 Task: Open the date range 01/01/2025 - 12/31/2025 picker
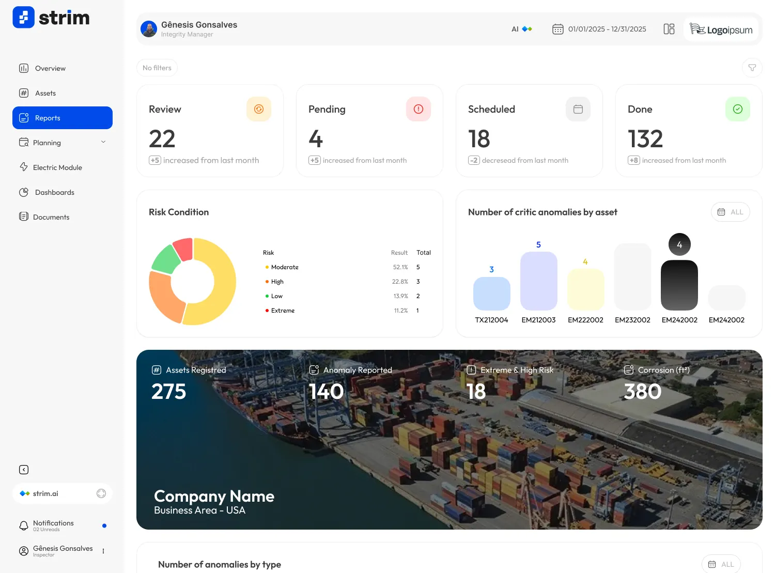[x=599, y=29]
